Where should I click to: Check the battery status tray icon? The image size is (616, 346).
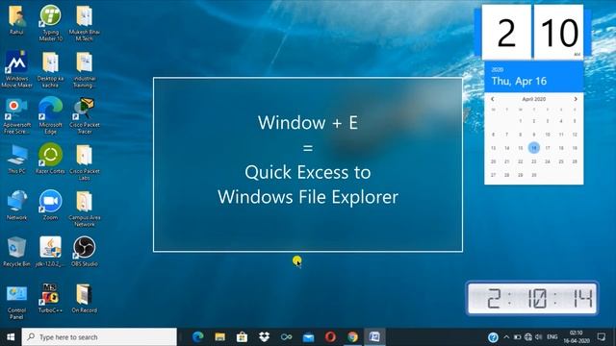pyautogui.click(x=518, y=337)
